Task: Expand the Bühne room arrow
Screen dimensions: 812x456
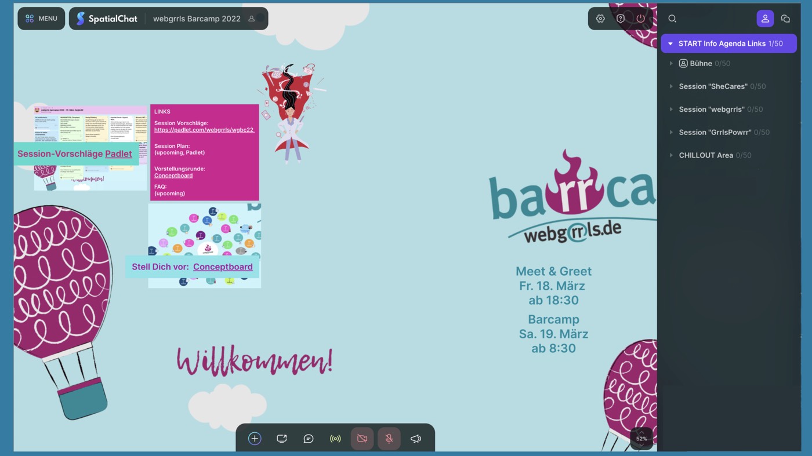Action: [x=671, y=63]
